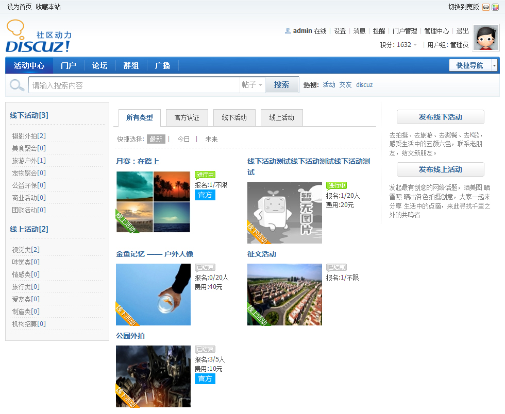Open the 摄影外拍[2] category link
Screen dimensions: 505x414
[x=29, y=136]
